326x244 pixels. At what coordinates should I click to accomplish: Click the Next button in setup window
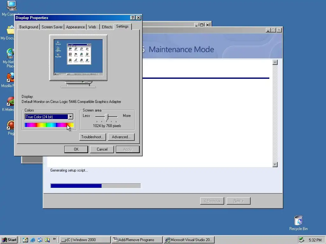(x=238, y=201)
